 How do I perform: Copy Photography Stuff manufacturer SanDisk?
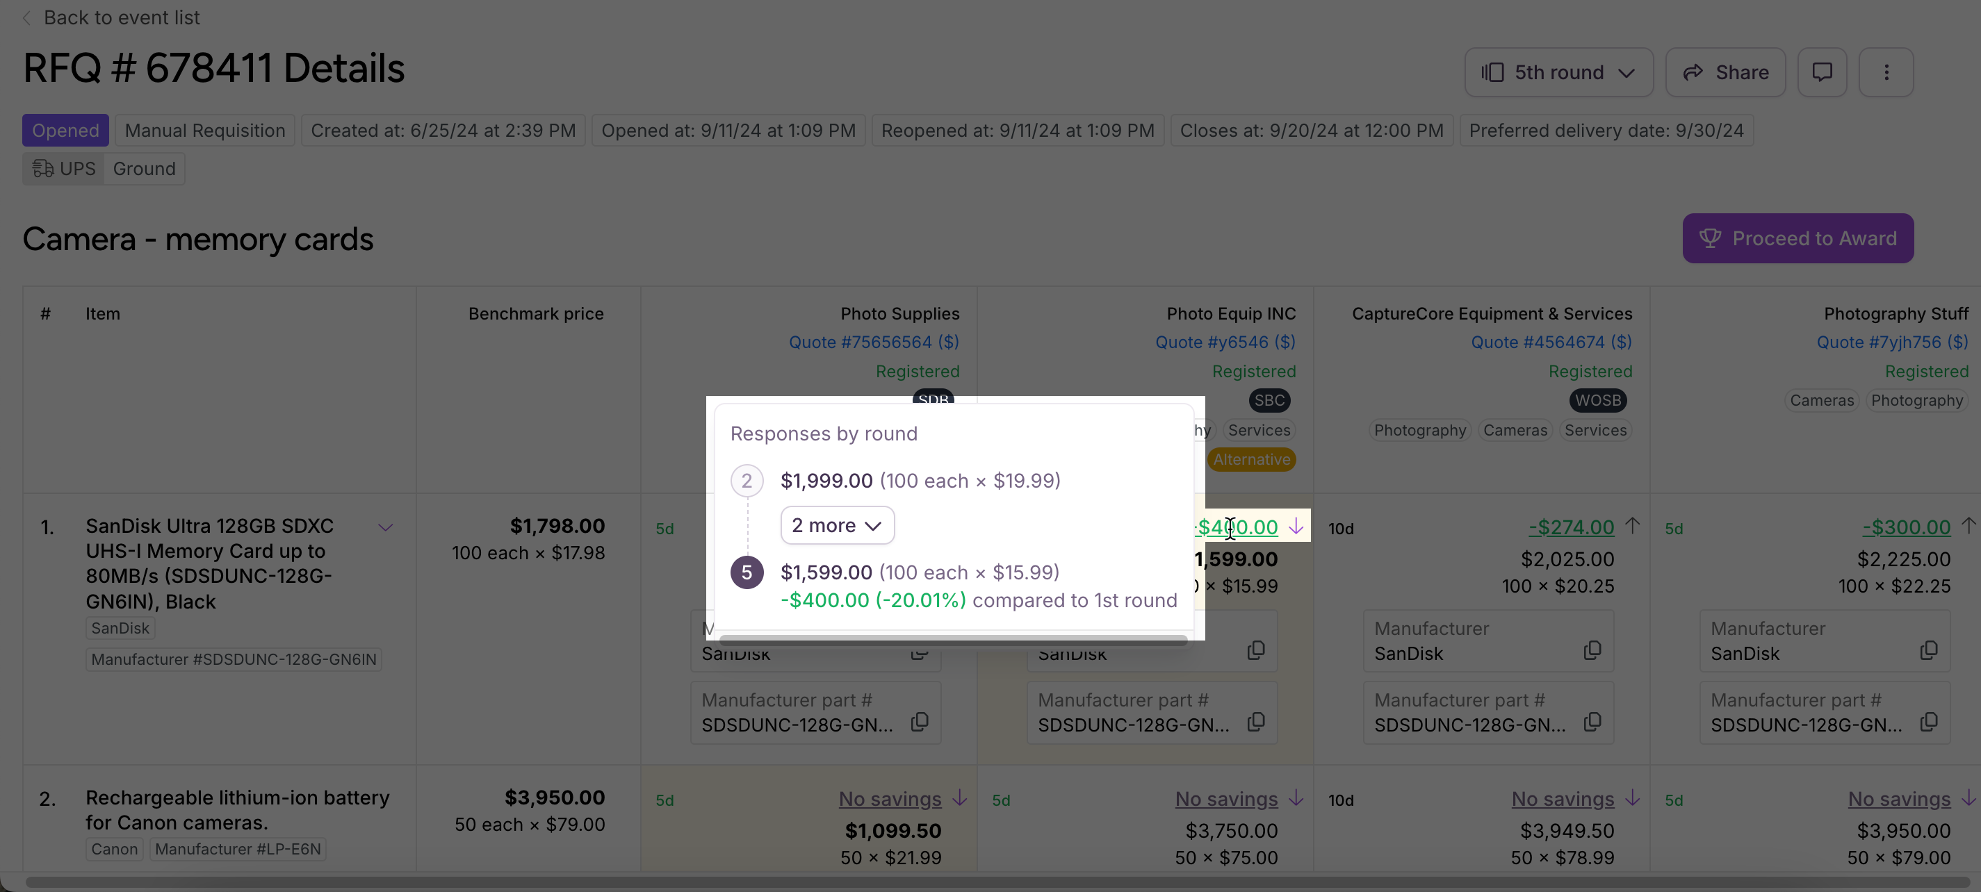pos(1928,651)
